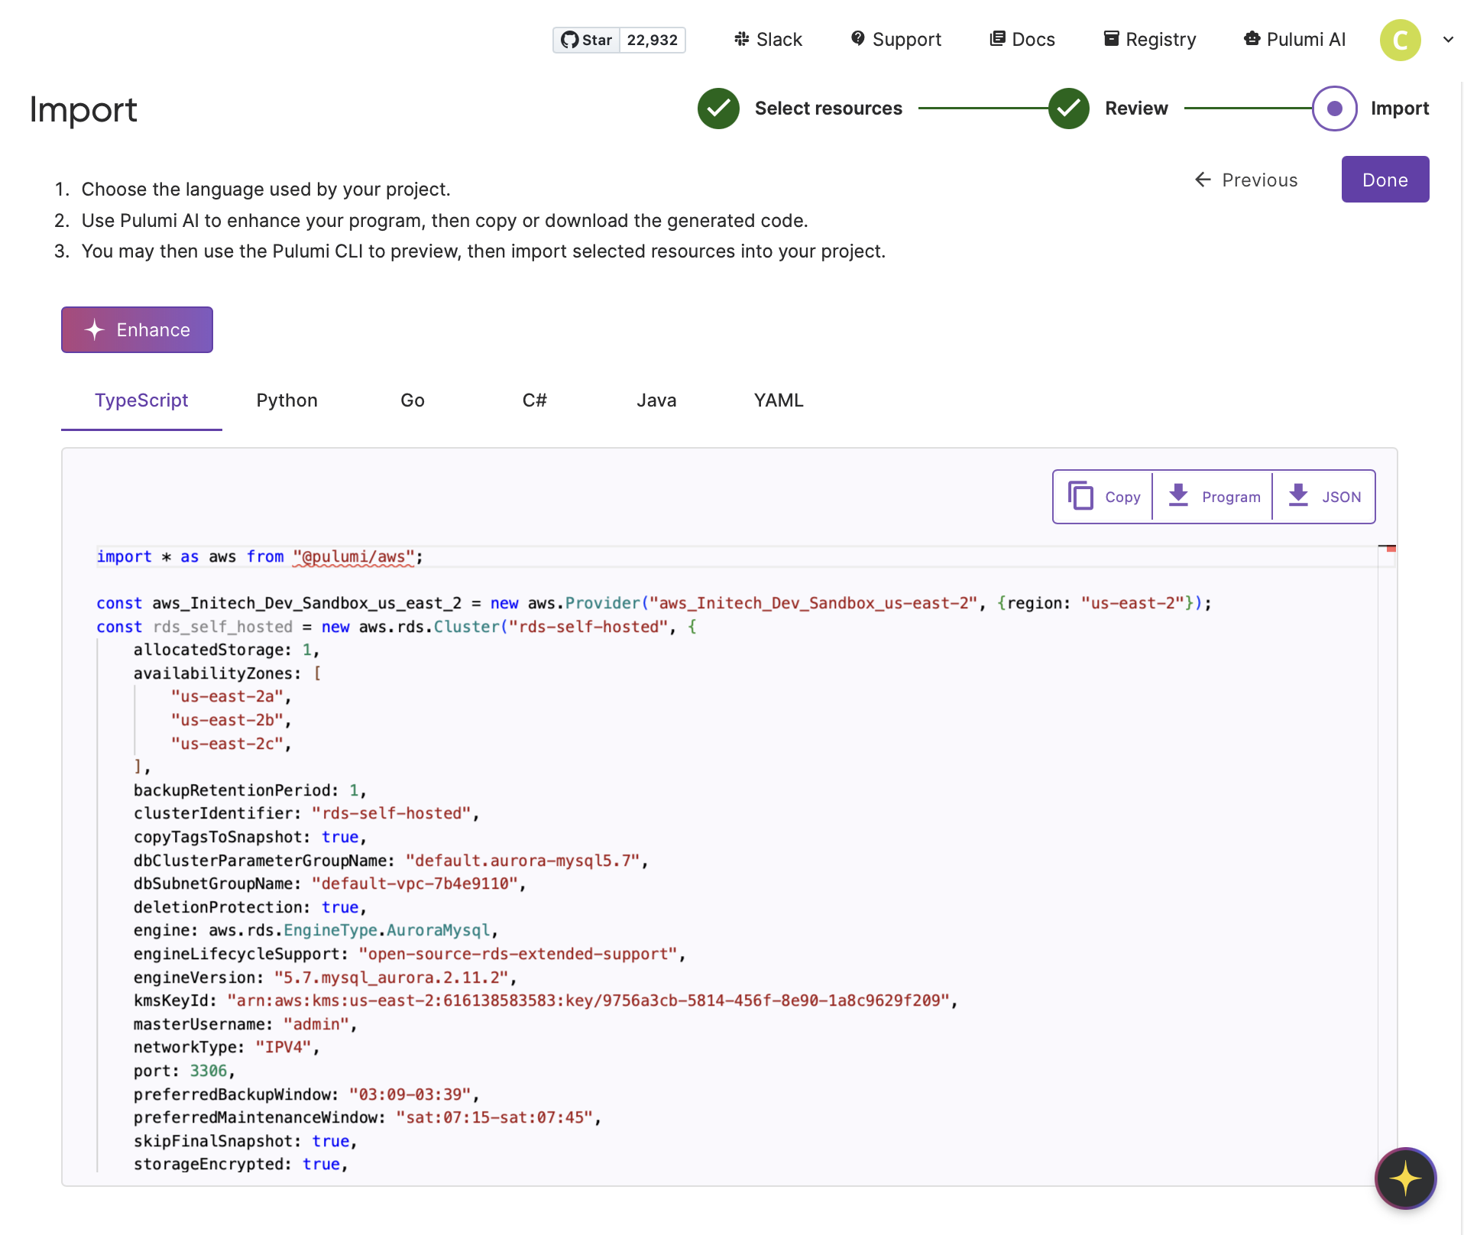Click the Enhance button
The image size is (1464, 1235).
pos(138,330)
